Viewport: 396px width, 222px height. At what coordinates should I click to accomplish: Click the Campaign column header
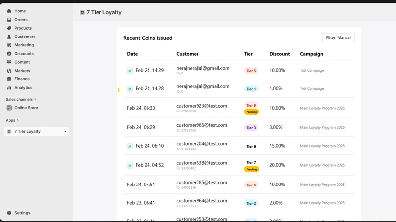(x=312, y=54)
